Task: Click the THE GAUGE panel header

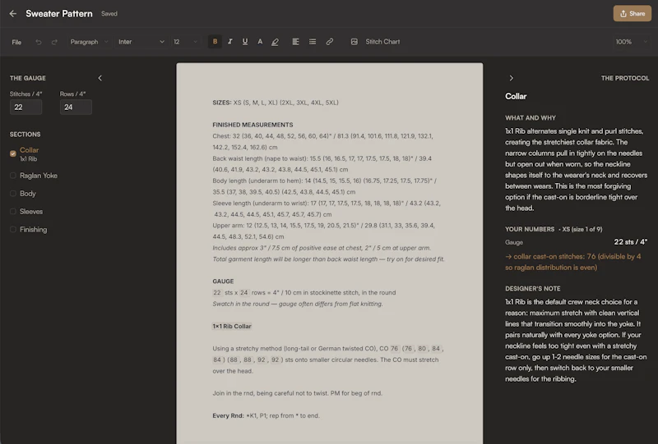Action: 28,78
